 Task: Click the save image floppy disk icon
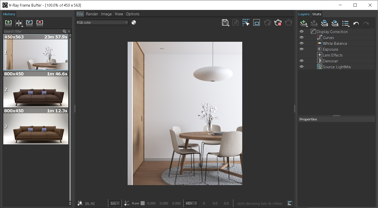225,23
